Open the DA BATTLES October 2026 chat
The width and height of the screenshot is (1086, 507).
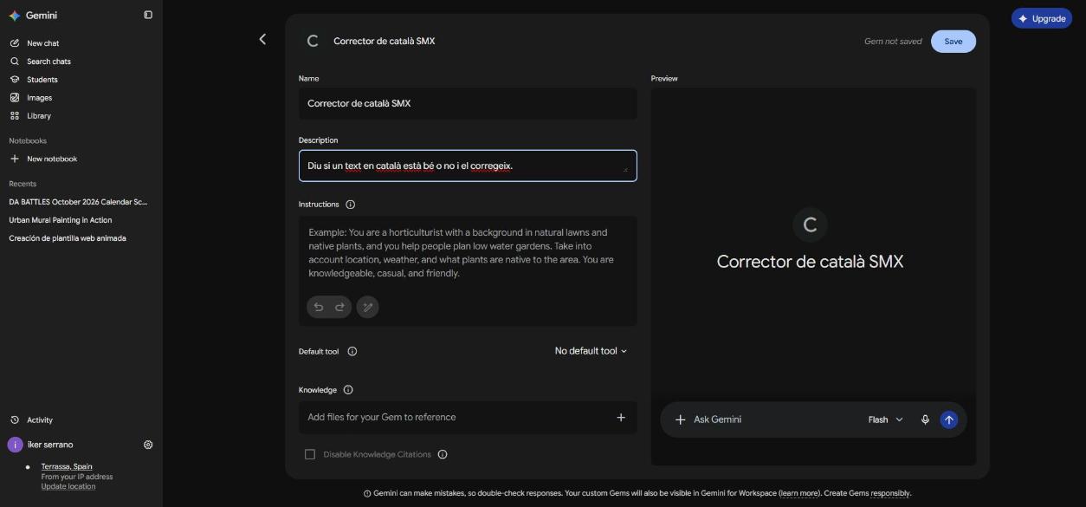[78, 202]
